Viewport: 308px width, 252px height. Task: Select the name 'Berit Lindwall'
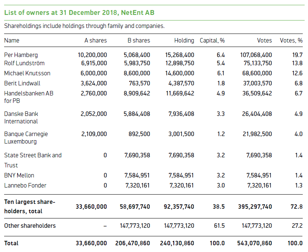tap(22, 83)
